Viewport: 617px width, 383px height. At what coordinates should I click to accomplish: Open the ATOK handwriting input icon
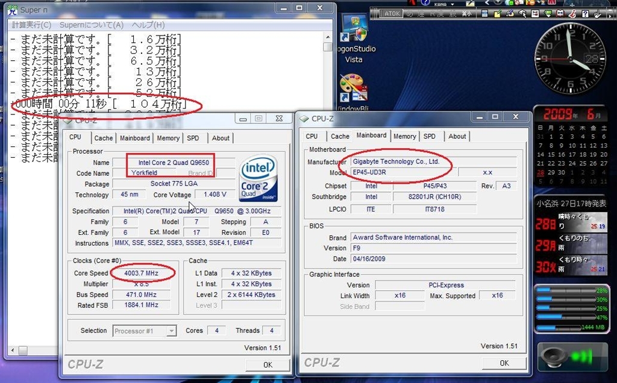(510, 14)
